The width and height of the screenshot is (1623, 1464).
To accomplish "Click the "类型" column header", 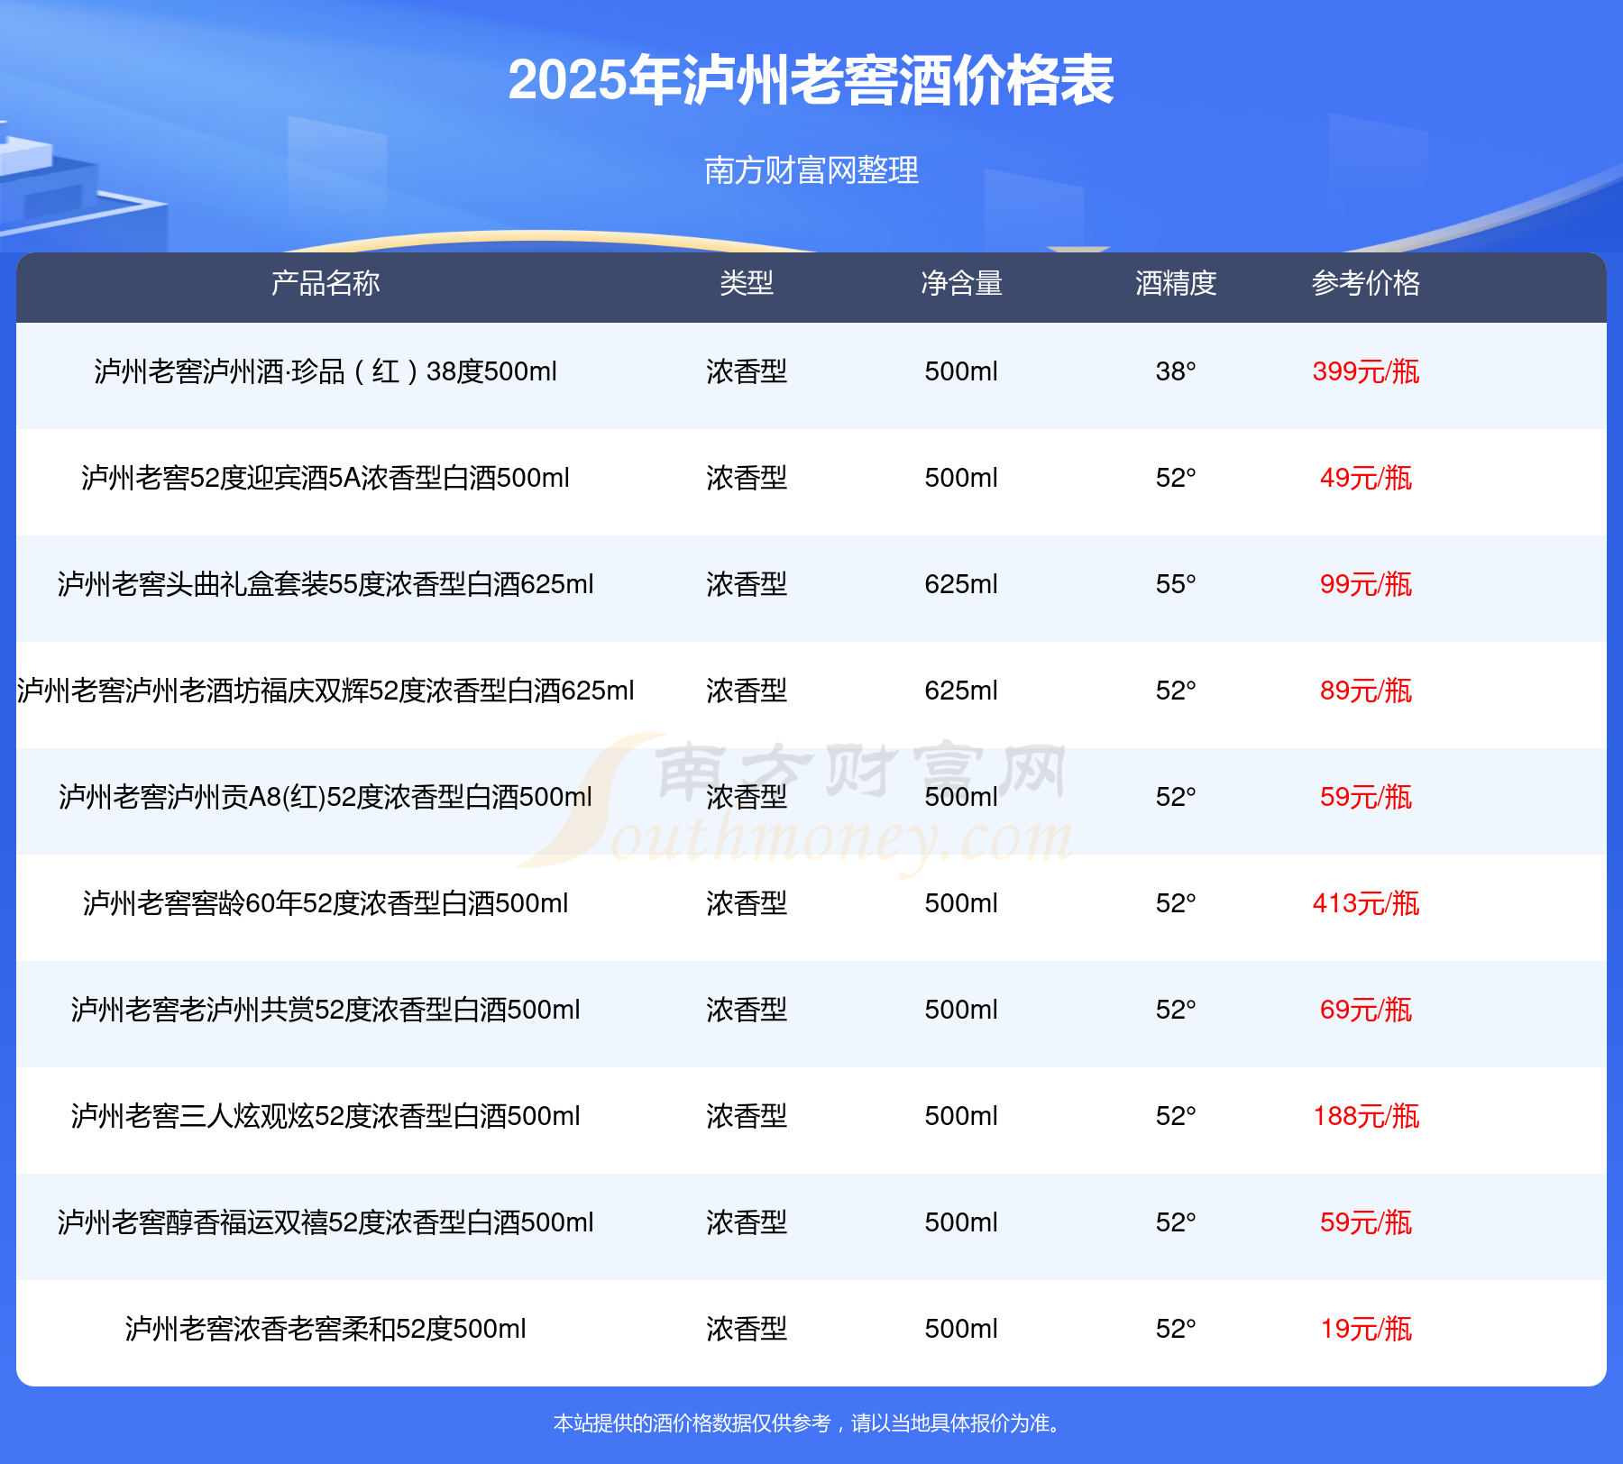I will [x=747, y=283].
